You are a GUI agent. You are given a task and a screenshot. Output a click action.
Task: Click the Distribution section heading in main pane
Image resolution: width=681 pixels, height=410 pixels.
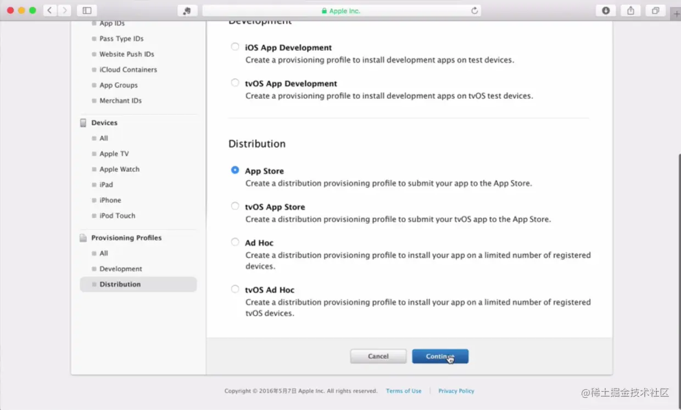pyautogui.click(x=257, y=144)
